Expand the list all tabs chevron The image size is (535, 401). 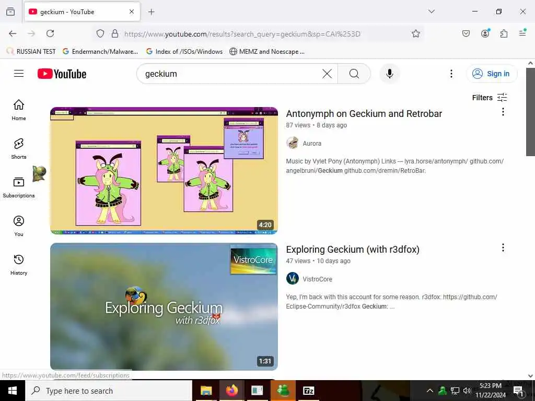tap(431, 11)
